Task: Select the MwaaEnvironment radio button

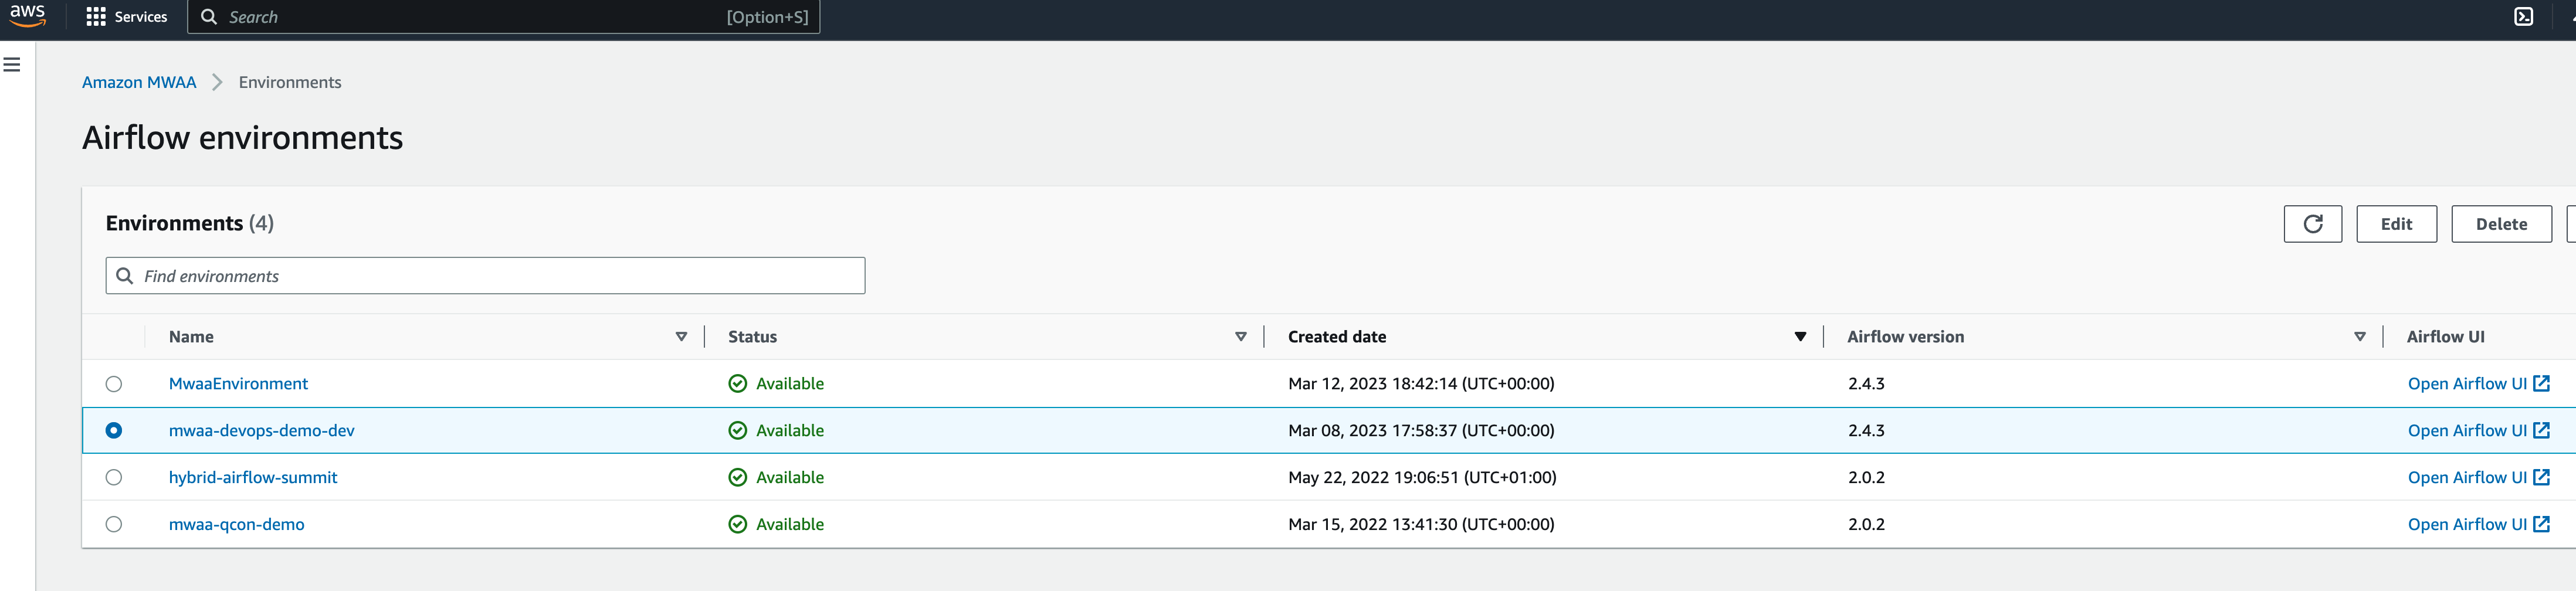Action: coord(114,384)
